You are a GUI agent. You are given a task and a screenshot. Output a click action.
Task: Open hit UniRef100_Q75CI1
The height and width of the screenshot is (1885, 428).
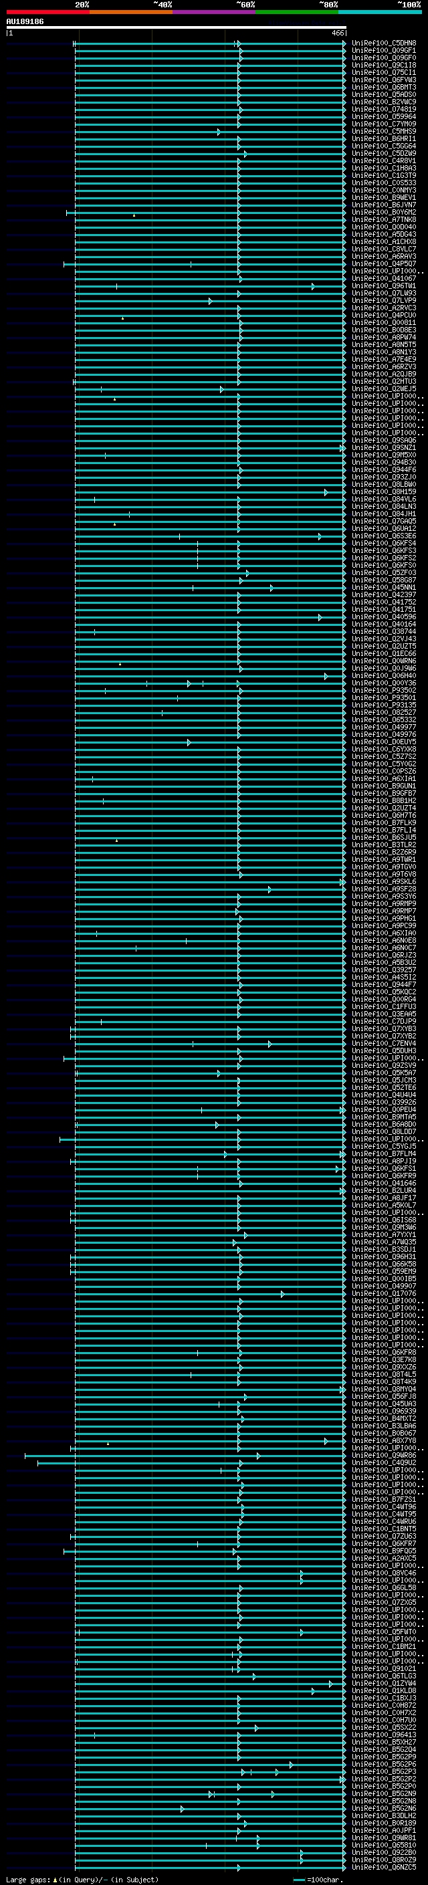(384, 72)
